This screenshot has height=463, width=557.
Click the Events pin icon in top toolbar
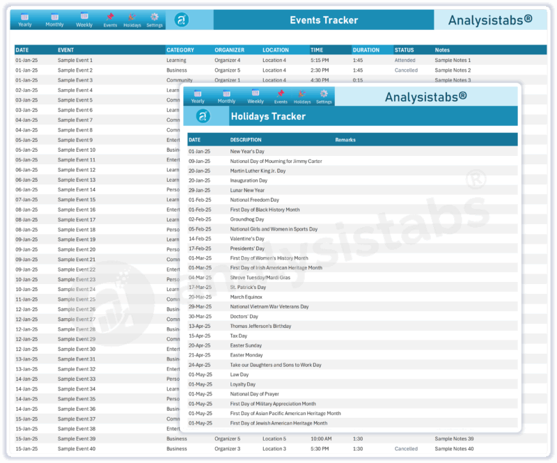point(110,20)
